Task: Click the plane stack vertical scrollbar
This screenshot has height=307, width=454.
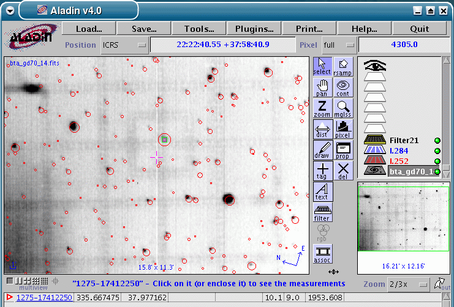Action: pos(445,110)
